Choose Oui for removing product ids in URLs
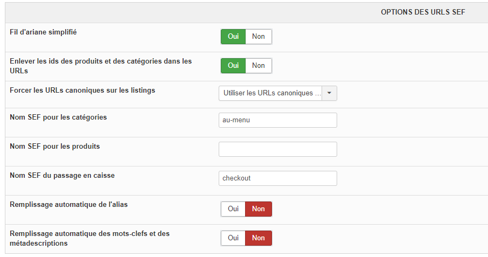 click(x=233, y=66)
